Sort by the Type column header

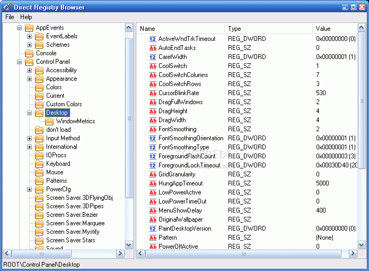tap(268, 29)
